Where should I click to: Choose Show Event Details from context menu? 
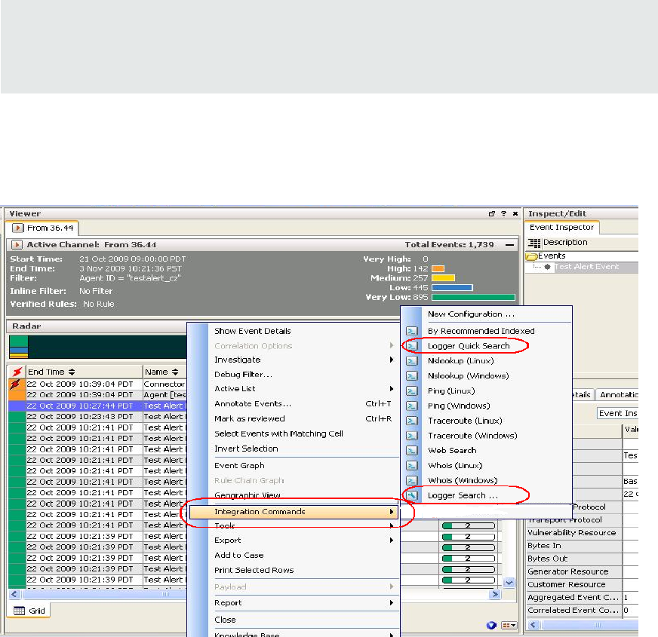(253, 331)
